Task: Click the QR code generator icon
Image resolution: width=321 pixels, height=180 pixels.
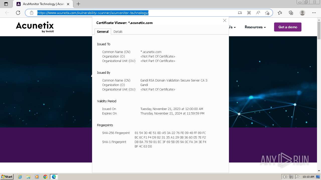Action: [x=249, y=13]
